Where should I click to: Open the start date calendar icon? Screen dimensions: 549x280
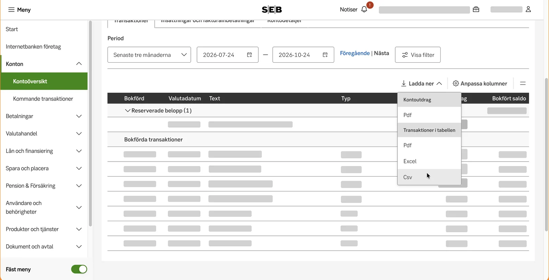(249, 55)
